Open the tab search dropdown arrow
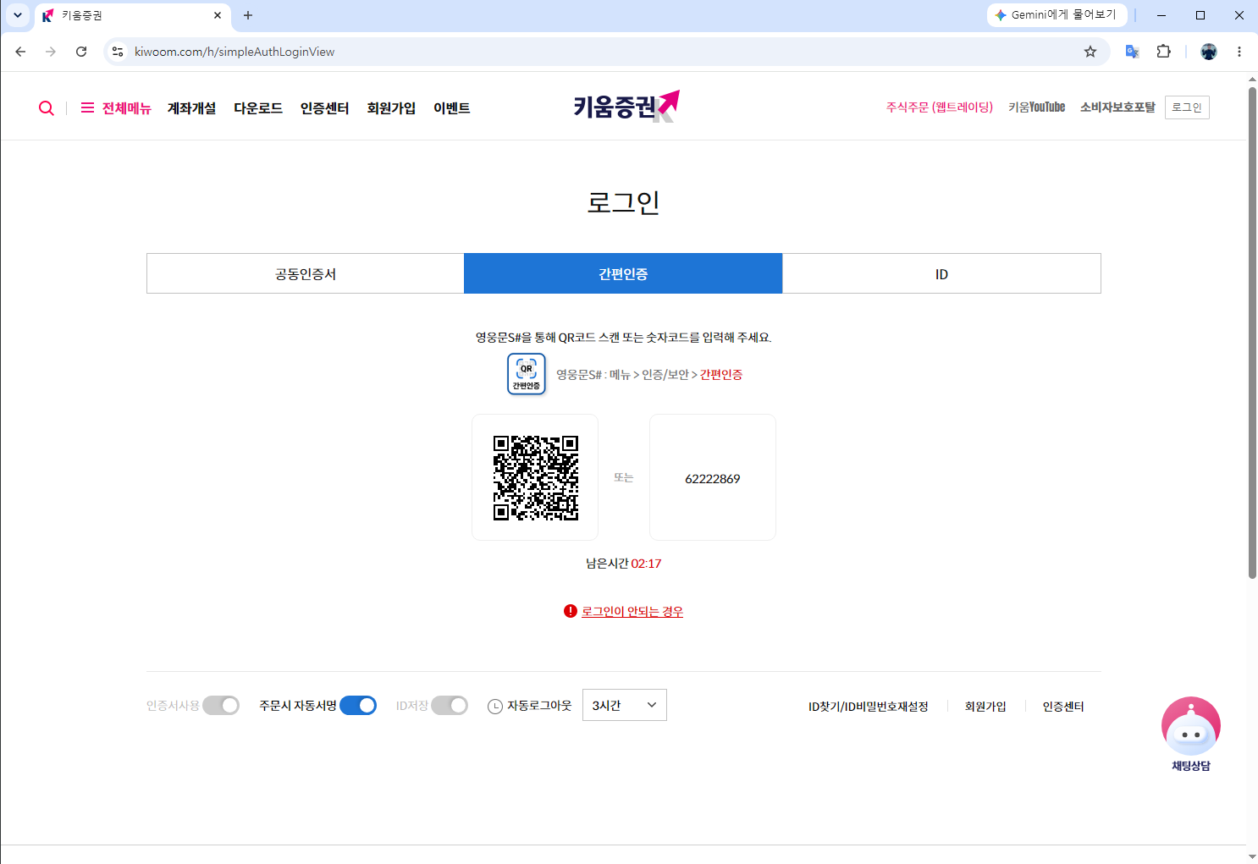Image resolution: width=1258 pixels, height=864 pixels. point(17,15)
